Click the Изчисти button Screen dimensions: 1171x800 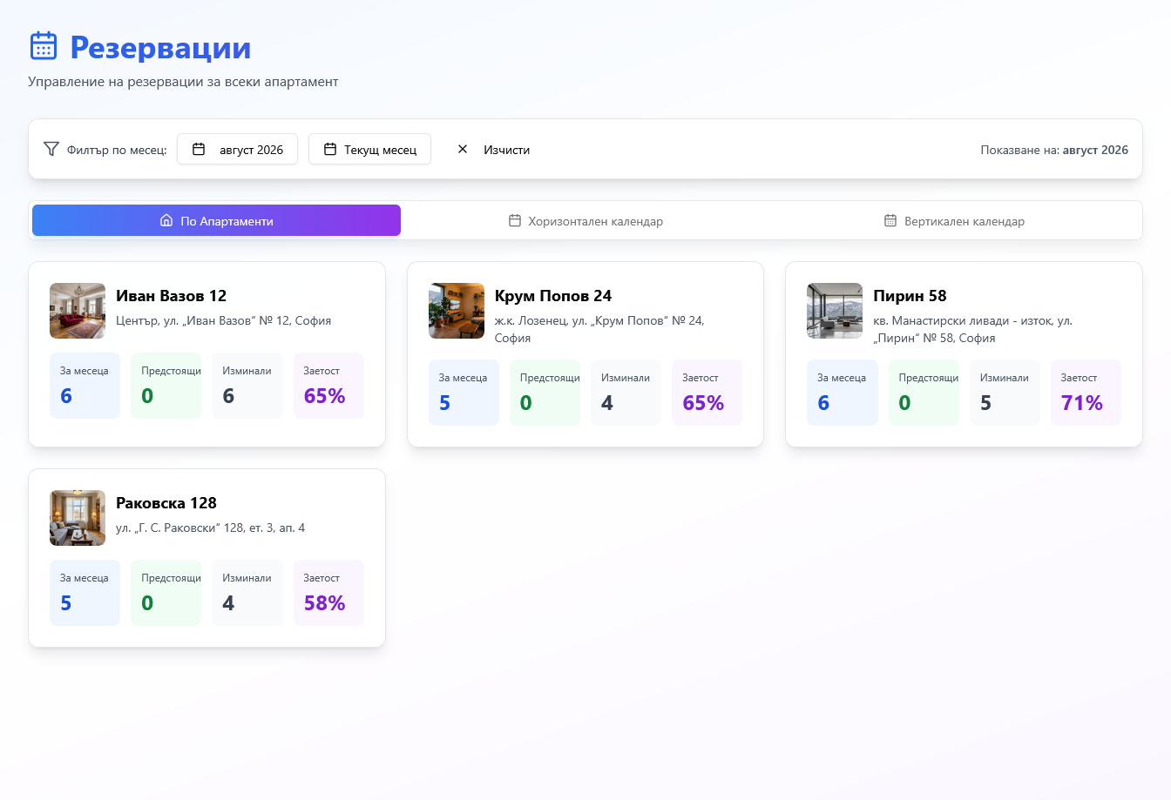point(493,149)
